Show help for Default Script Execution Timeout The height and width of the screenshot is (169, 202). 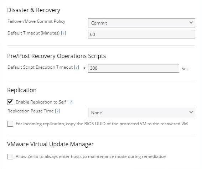[x=77, y=67]
